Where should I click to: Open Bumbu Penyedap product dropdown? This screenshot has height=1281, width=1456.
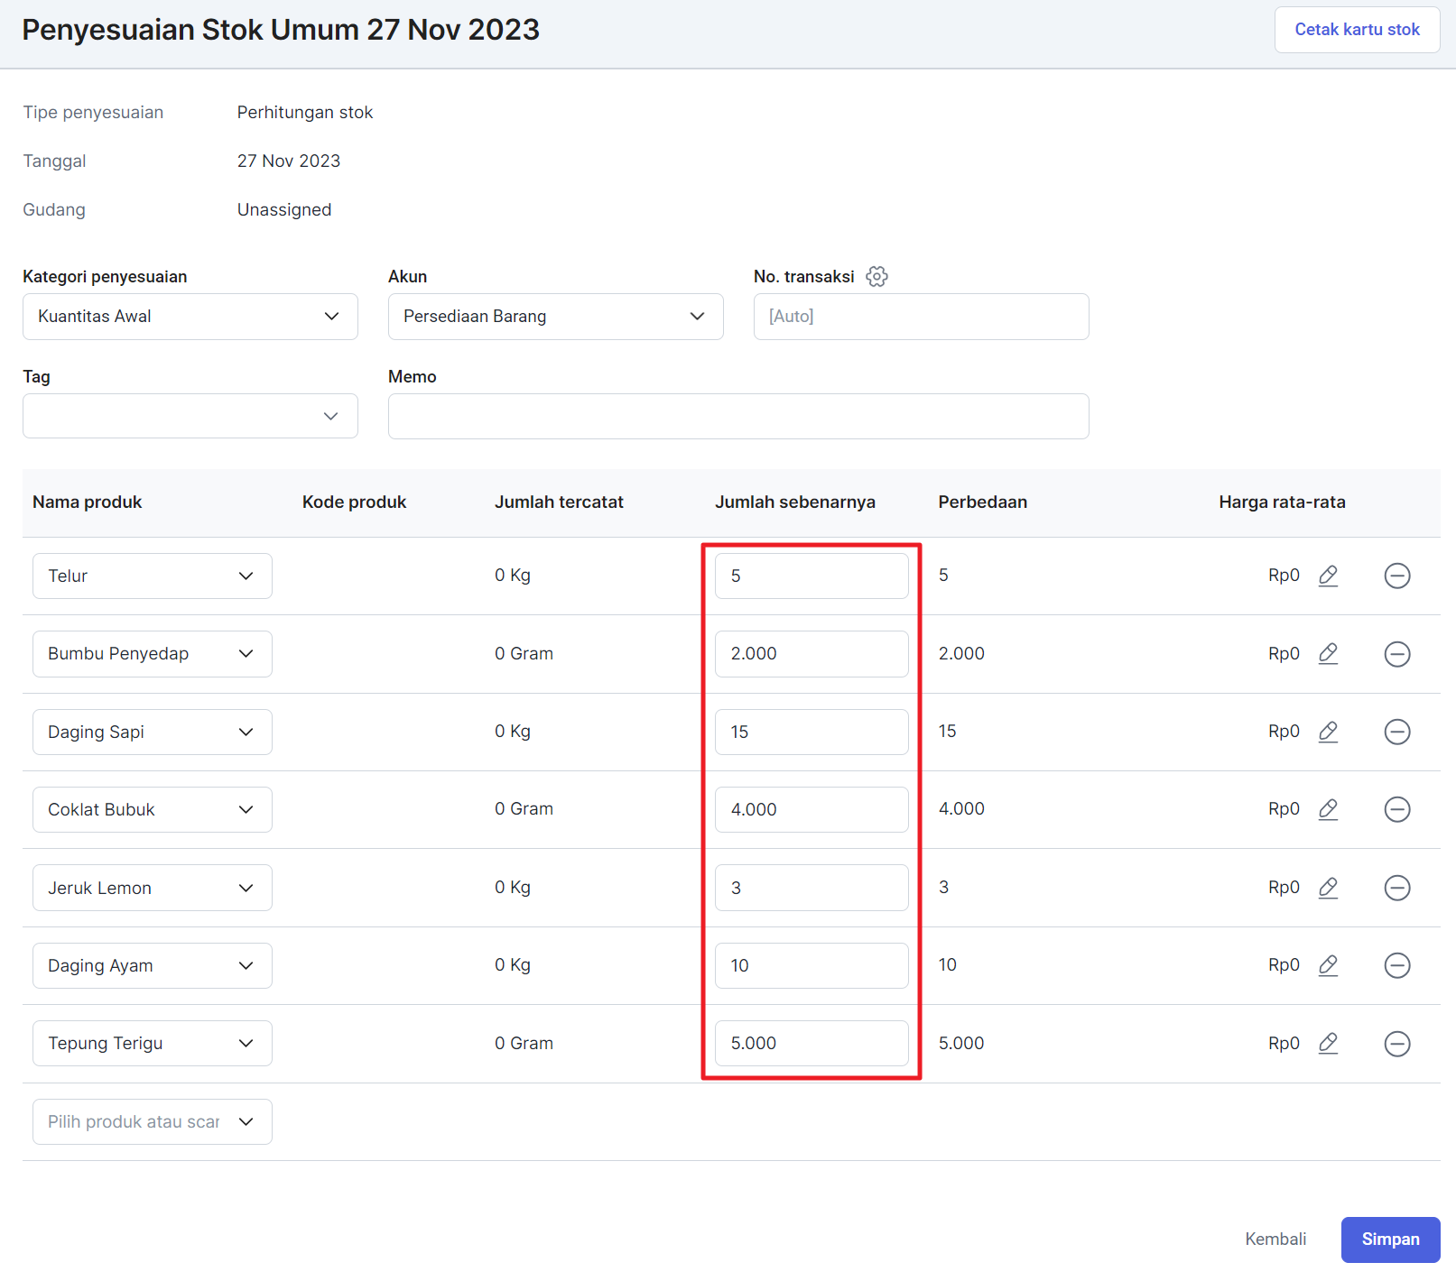[153, 654]
